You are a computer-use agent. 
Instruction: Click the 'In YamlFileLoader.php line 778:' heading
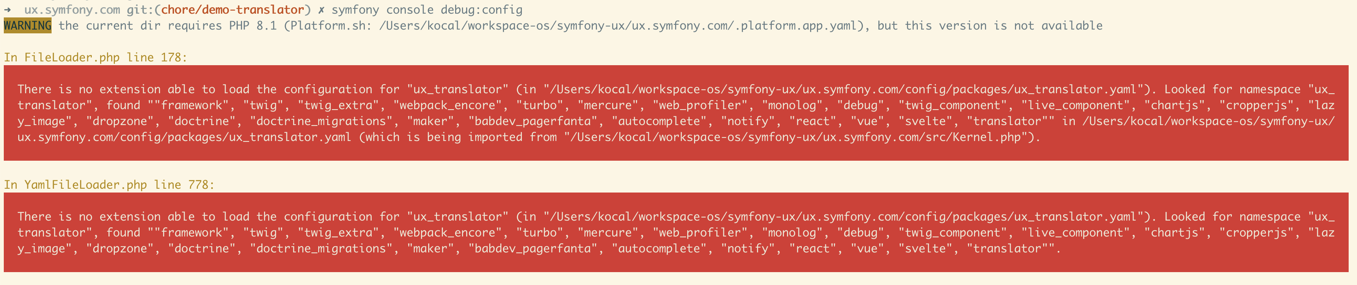109,185
